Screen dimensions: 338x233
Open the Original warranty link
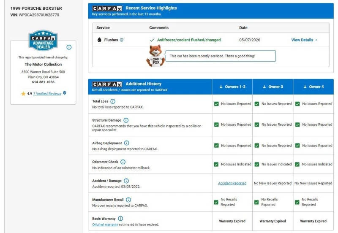105,225
